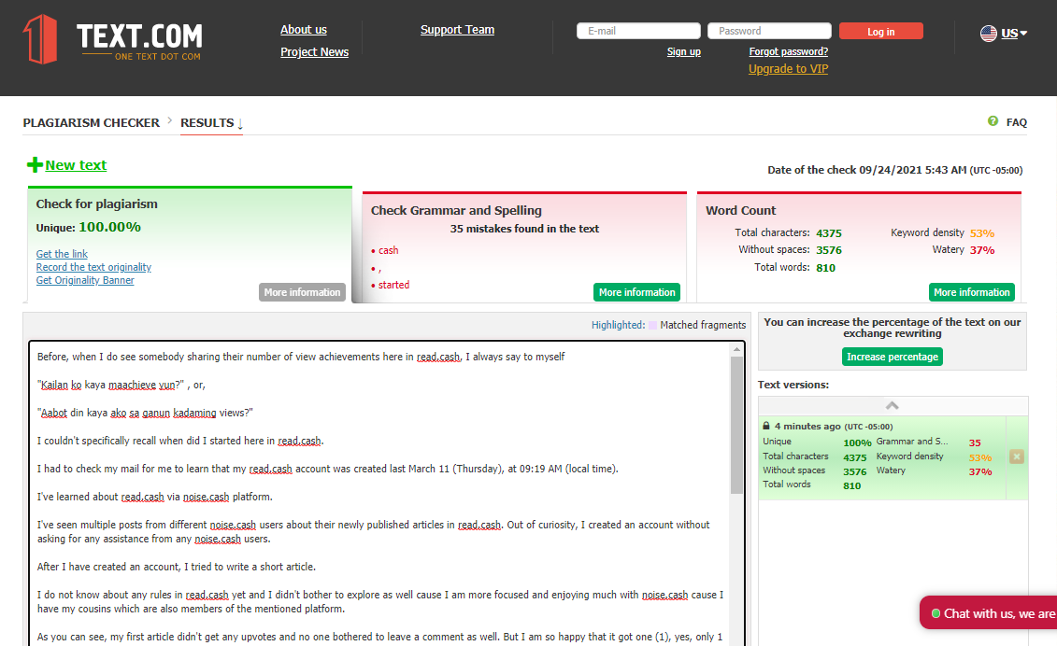Click the Increase percentage button
The width and height of the screenshot is (1057, 646).
(892, 357)
